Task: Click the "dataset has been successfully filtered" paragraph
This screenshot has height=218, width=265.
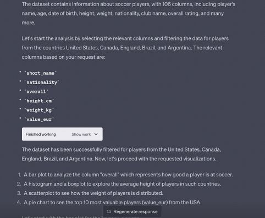Action: (122, 154)
